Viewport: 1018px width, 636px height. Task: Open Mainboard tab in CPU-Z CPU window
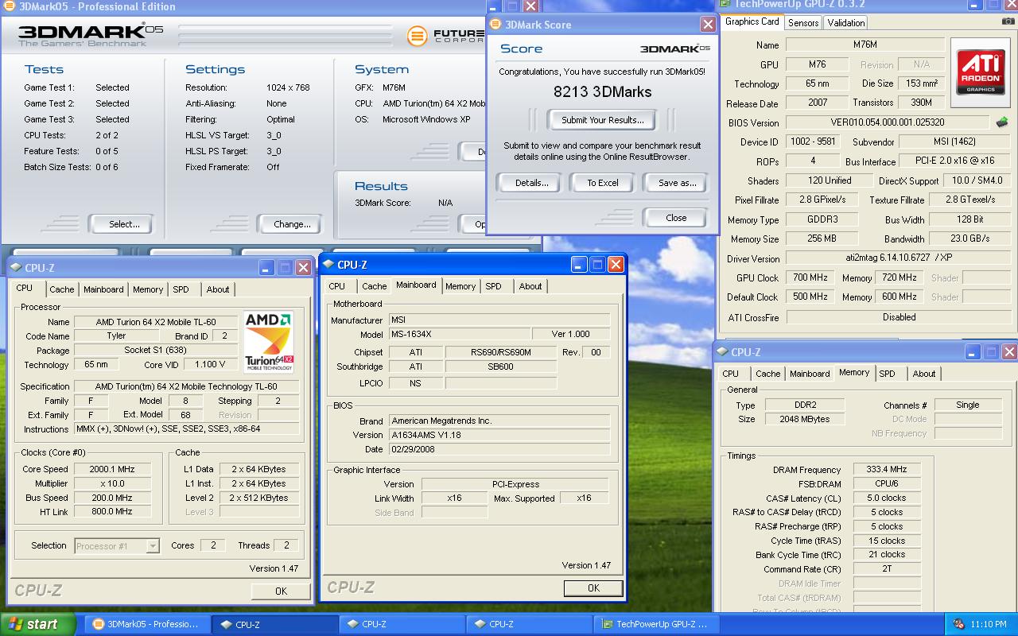pos(103,289)
